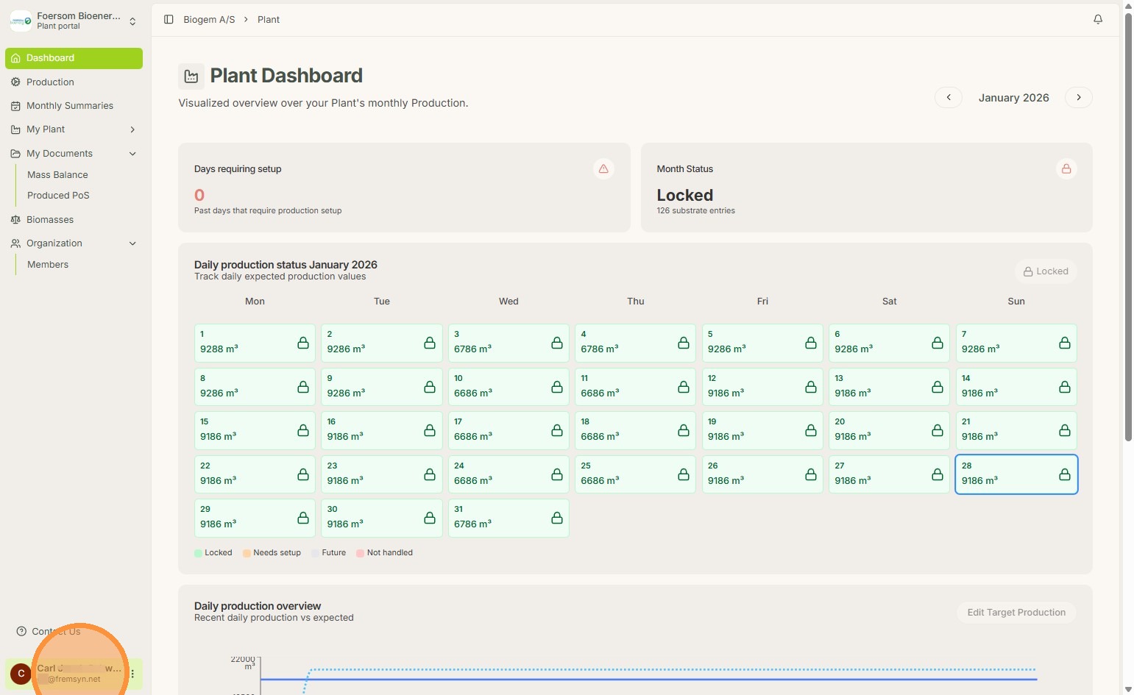Go to previous month
Image resolution: width=1134 pixels, height=695 pixels.
point(949,98)
